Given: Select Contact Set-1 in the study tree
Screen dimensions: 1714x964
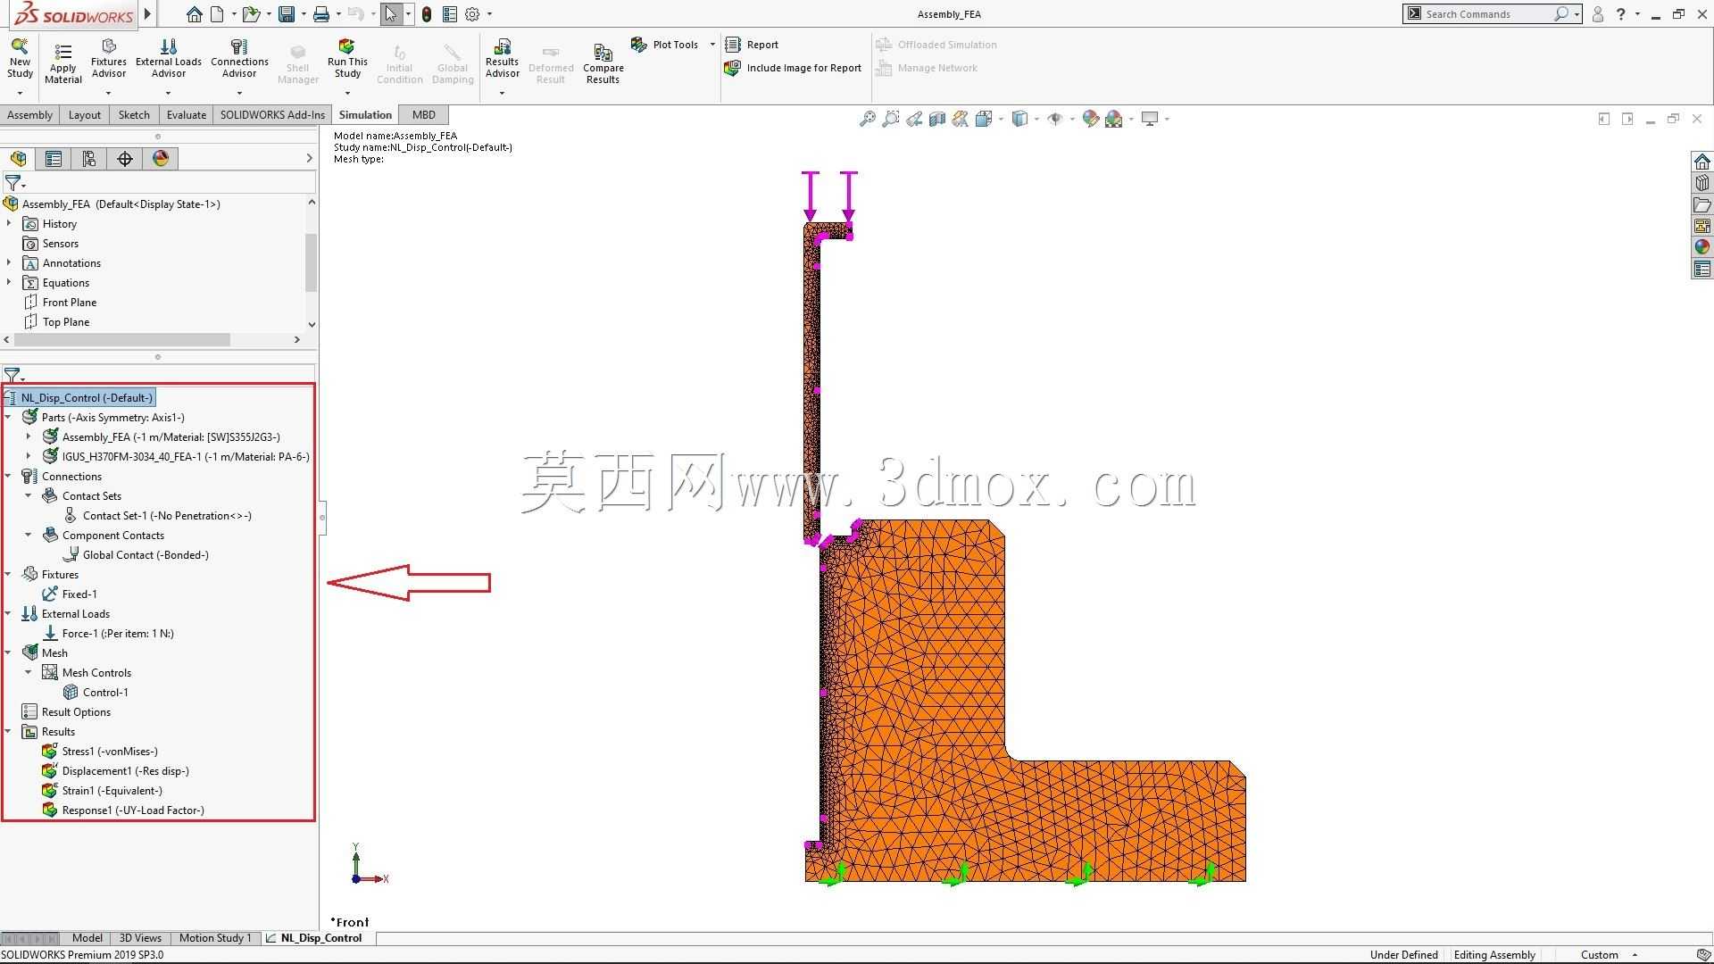Looking at the screenshot, I should pos(157,515).
